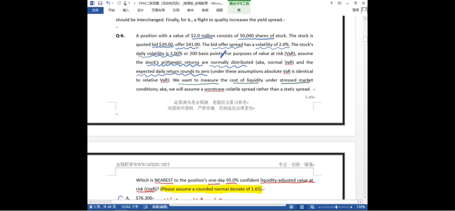Click the 'Q-6.' question label
This screenshot has width=455, height=211.
point(120,36)
